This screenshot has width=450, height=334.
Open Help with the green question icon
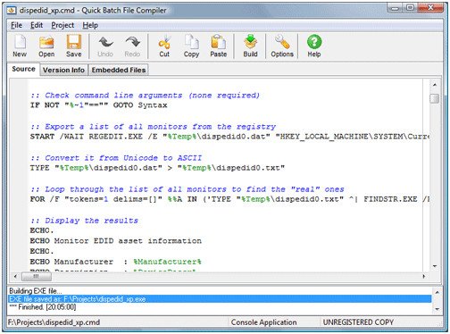tap(314, 46)
